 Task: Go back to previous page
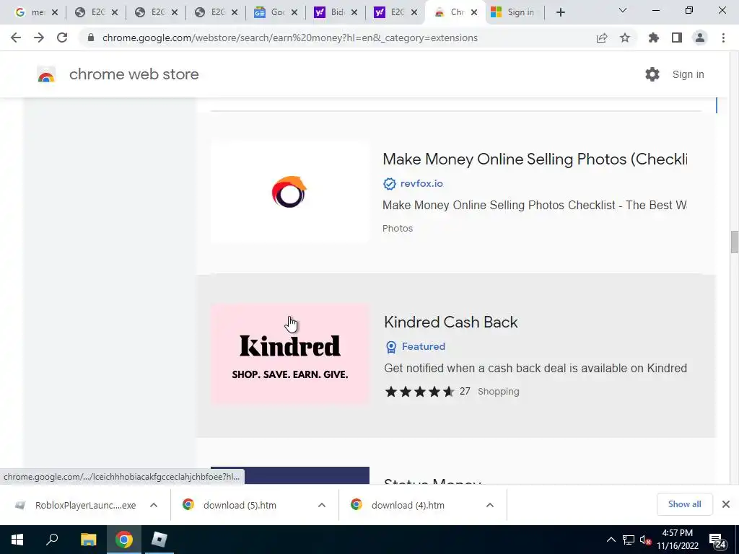pyautogui.click(x=16, y=38)
